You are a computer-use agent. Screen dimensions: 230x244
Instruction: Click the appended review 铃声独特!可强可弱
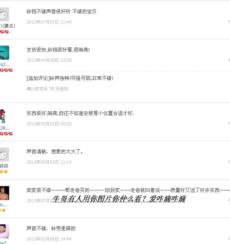(70, 78)
